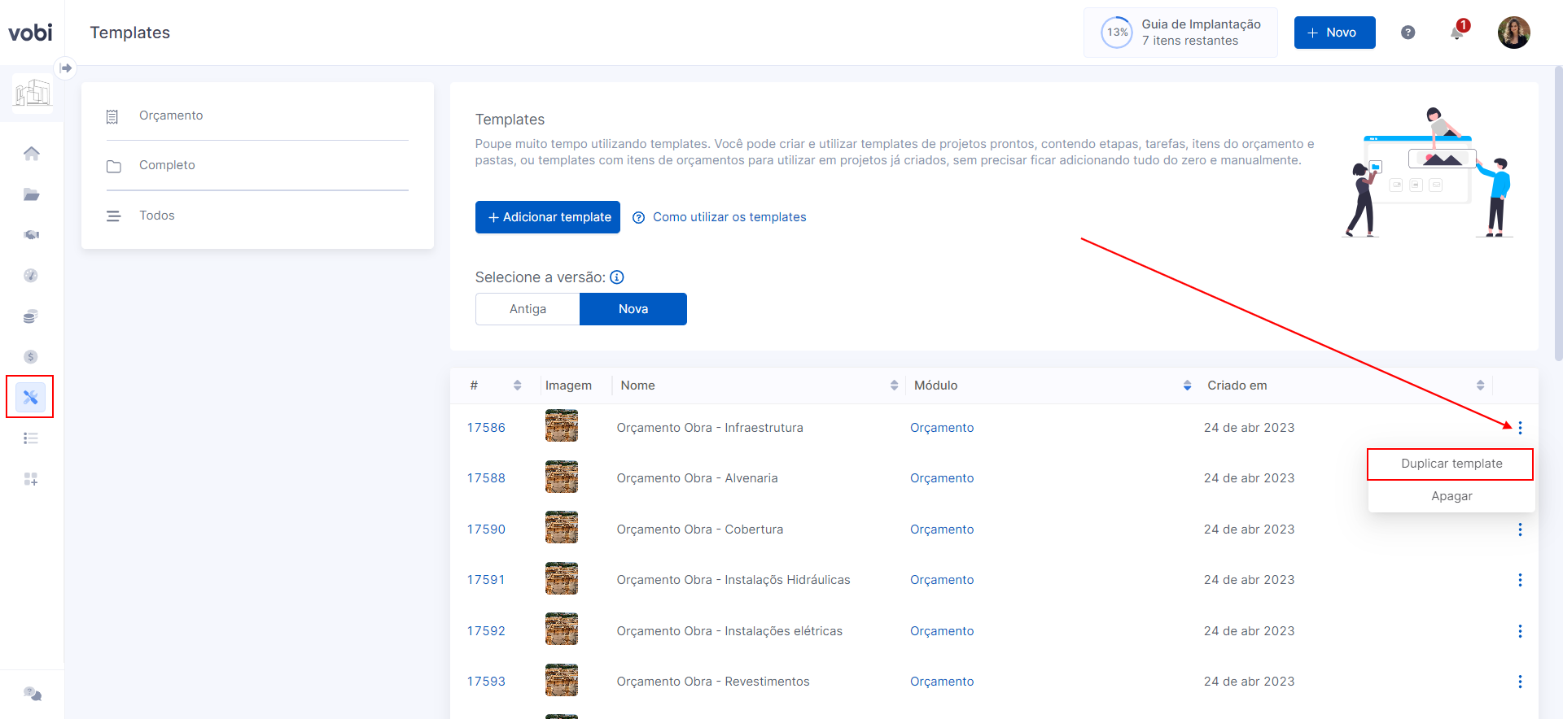Viewport: 1563px width, 719px height.
Task: Click the 13% progress circle
Action: [1117, 33]
